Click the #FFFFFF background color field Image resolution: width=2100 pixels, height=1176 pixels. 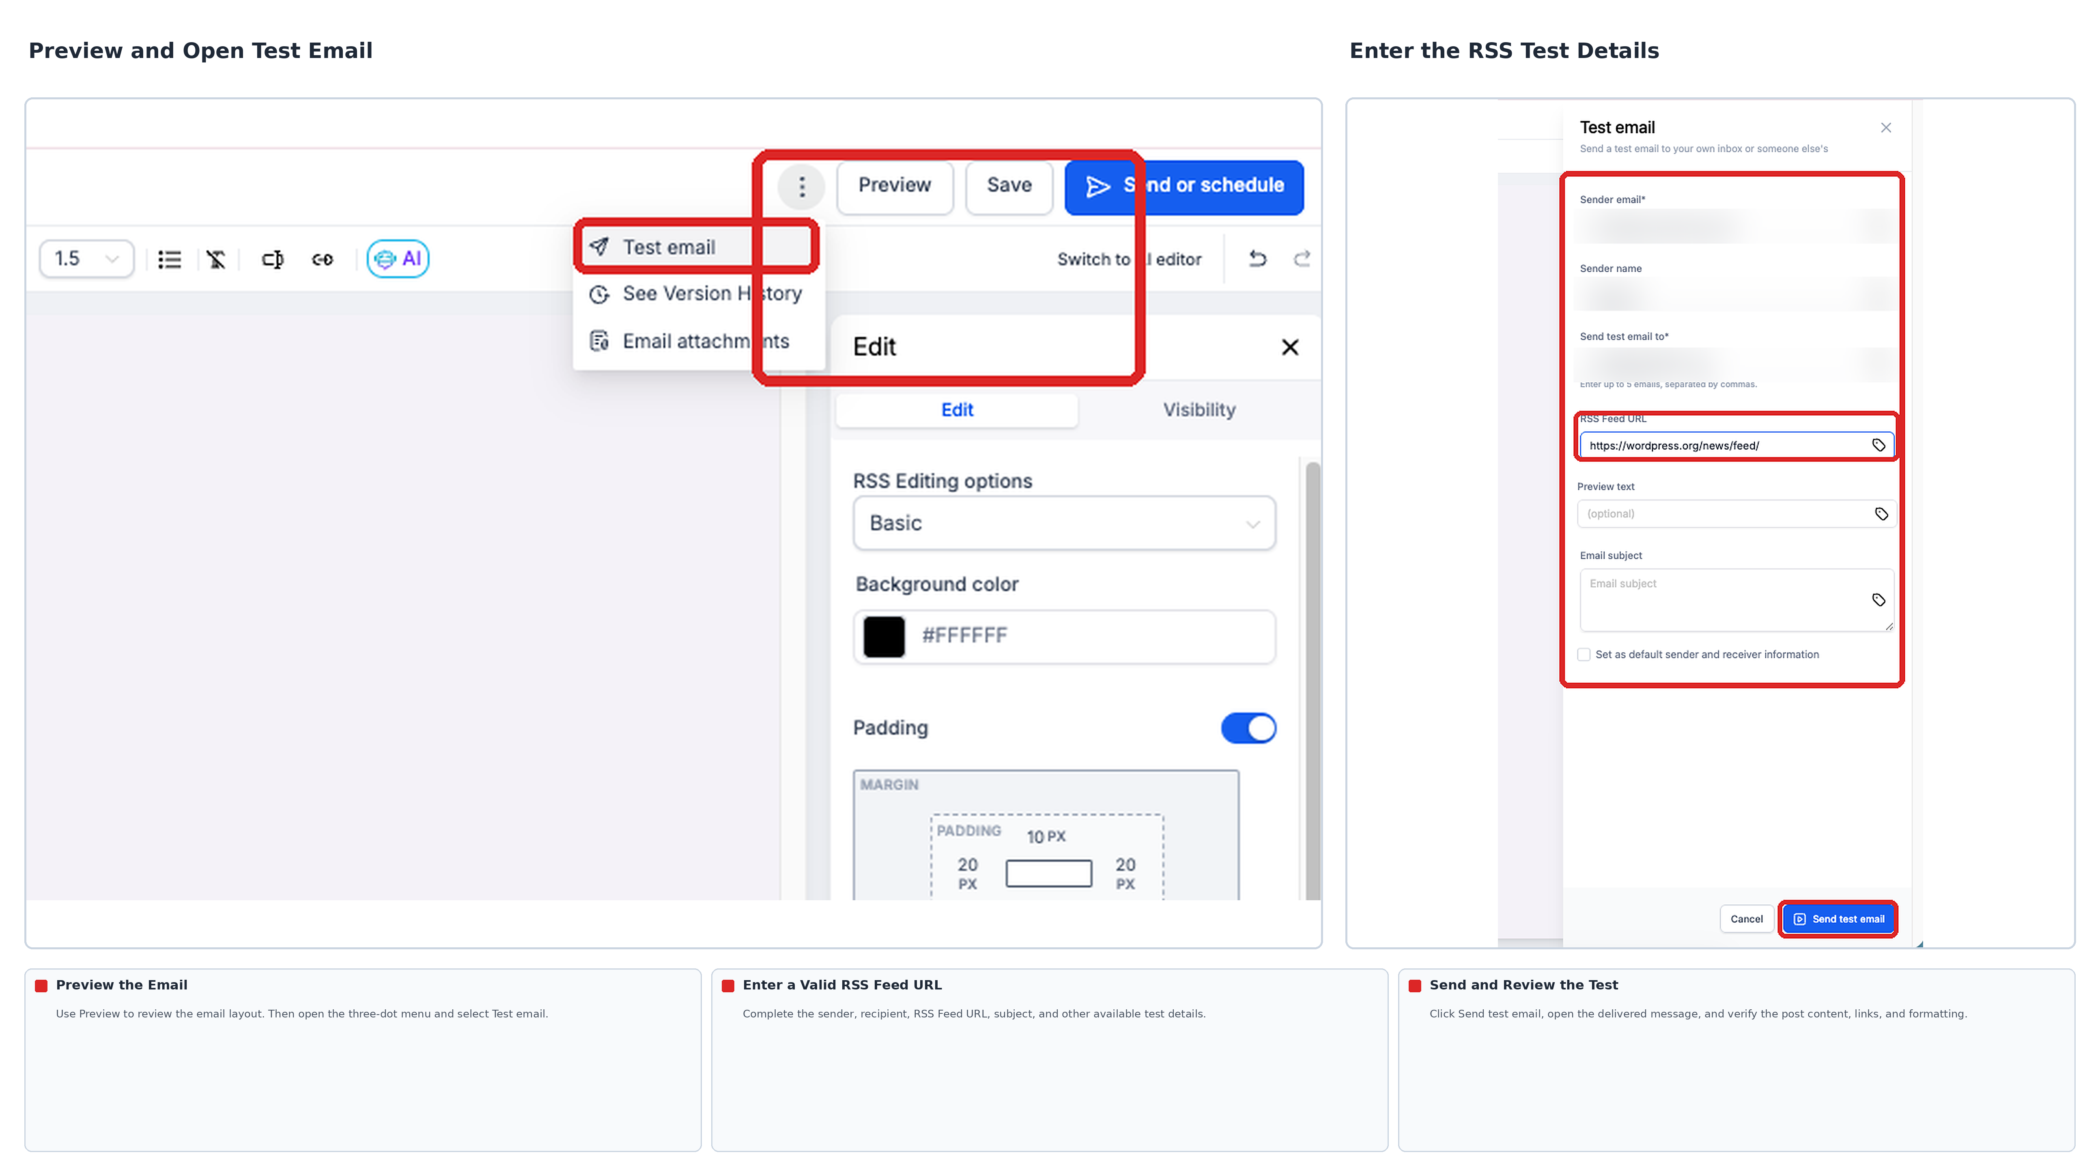tap(1064, 637)
